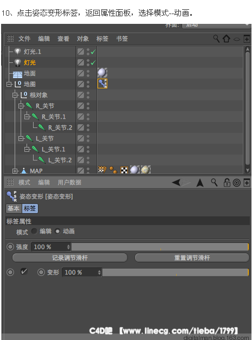This screenshot has width=252, height=340.
Task: Click the up arrow in attribute panel
Action: pyautogui.click(x=200, y=183)
